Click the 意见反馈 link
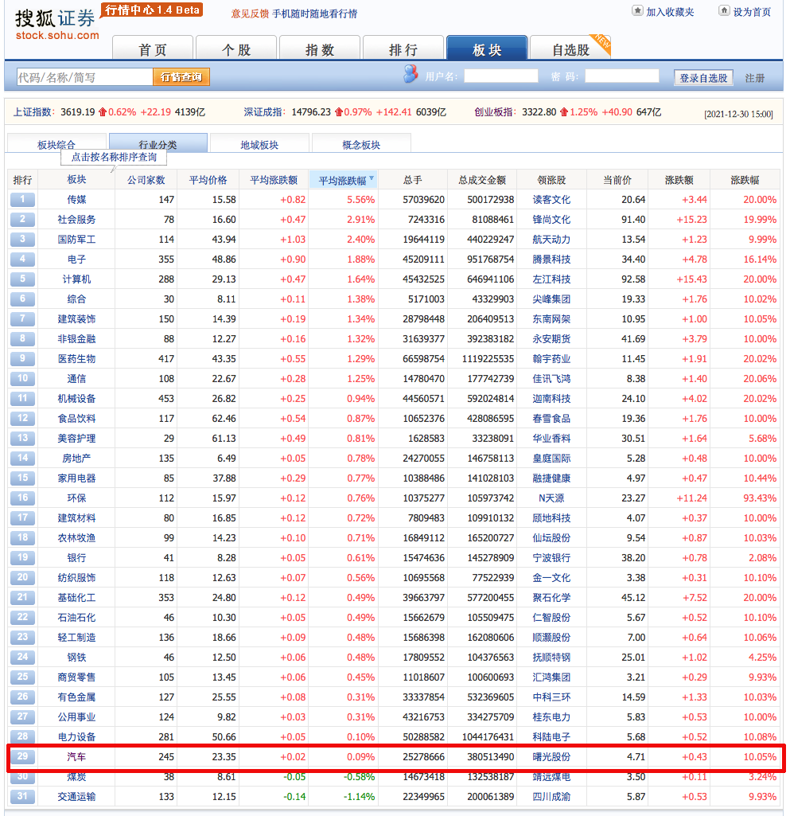Viewport: 790px width, 816px height. tap(250, 14)
